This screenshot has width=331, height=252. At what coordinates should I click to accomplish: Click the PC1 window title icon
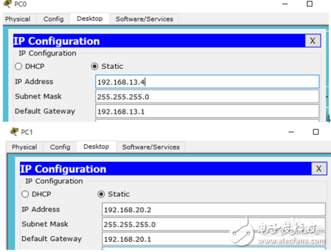coord(14,132)
